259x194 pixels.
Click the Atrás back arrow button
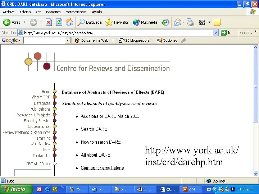[x=12, y=22]
